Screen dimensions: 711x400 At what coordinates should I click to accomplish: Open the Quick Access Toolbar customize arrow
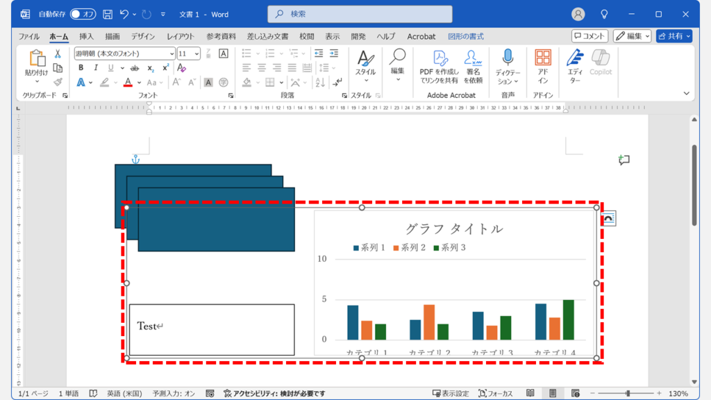(162, 15)
